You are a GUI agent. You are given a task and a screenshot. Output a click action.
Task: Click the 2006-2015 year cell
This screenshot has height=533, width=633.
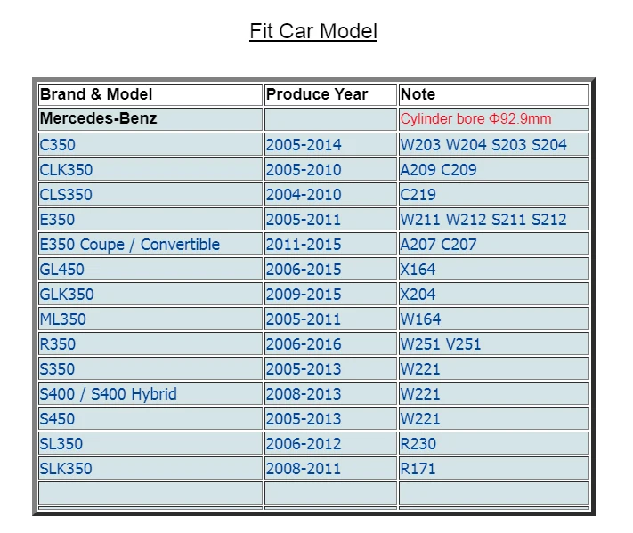[x=330, y=269]
